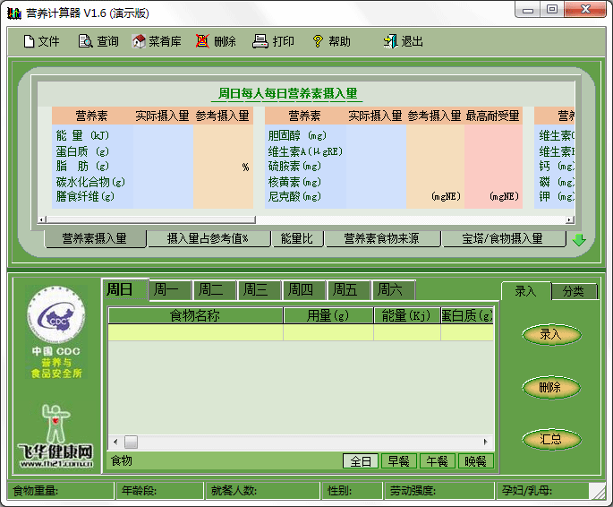
Task: Click the empty 用量 cell in first row
Action: (328, 333)
